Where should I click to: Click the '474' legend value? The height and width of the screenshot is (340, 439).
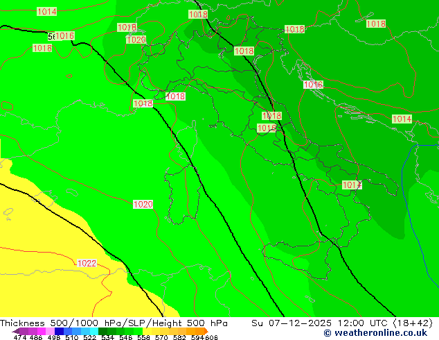tap(20, 337)
